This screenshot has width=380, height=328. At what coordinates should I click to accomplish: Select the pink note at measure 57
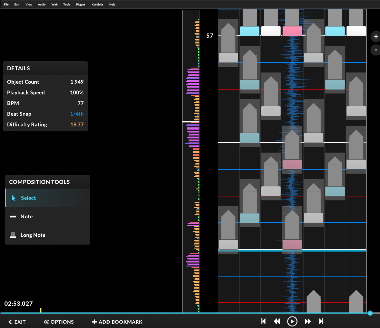292,31
